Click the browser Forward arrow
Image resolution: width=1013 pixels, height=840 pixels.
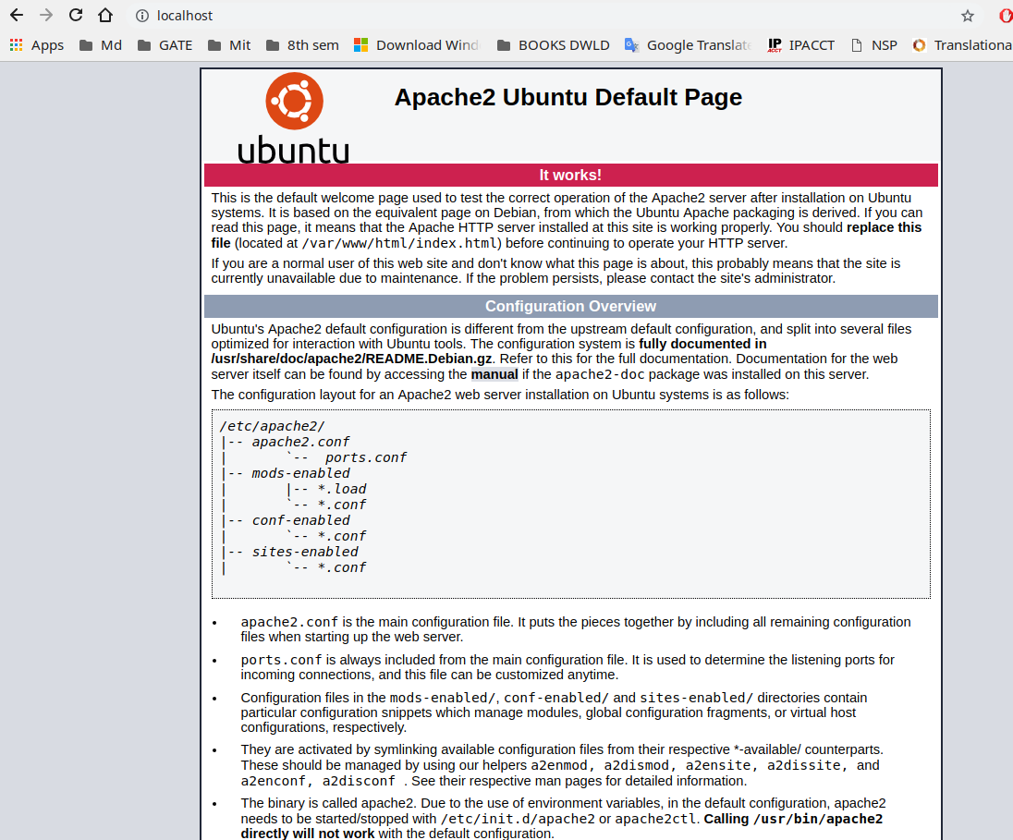pyautogui.click(x=46, y=16)
